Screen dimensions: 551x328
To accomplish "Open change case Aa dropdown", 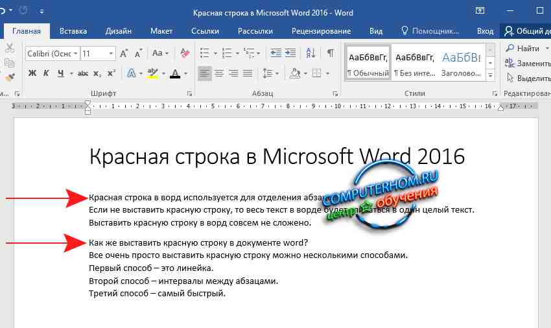I will point(160,53).
